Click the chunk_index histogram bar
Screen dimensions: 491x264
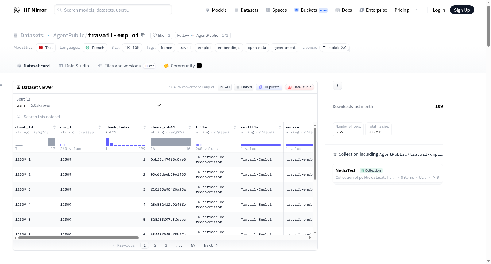point(107,142)
